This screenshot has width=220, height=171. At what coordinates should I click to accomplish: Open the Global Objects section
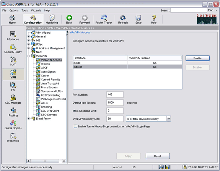coord(13,125)
